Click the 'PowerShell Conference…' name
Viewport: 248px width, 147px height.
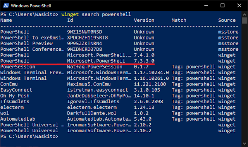[x=33, y=49]
